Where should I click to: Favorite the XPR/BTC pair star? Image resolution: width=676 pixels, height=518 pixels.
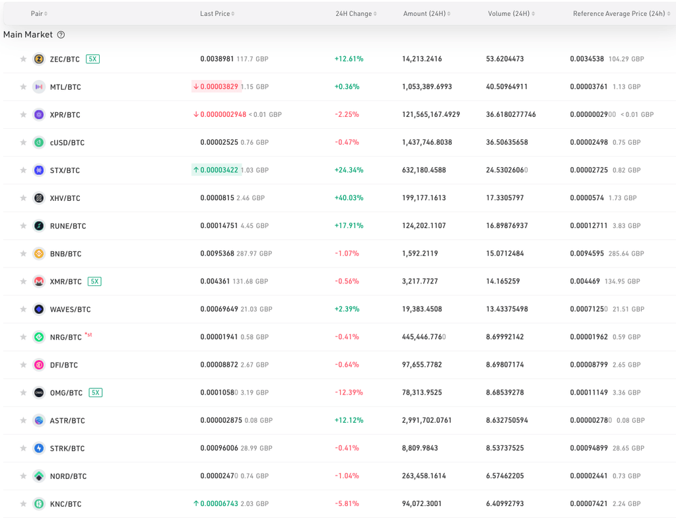tap(23, 115)
